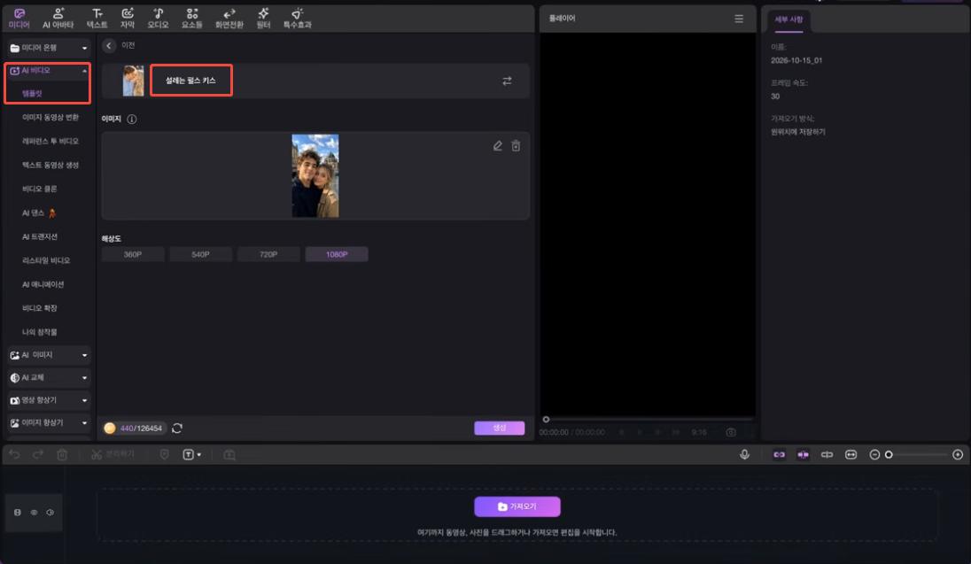Image resolution: width=971 pixels, height=564 pixels.
Task: Click the redo icon
Action: pyautogui.click(x=38, y=454)
